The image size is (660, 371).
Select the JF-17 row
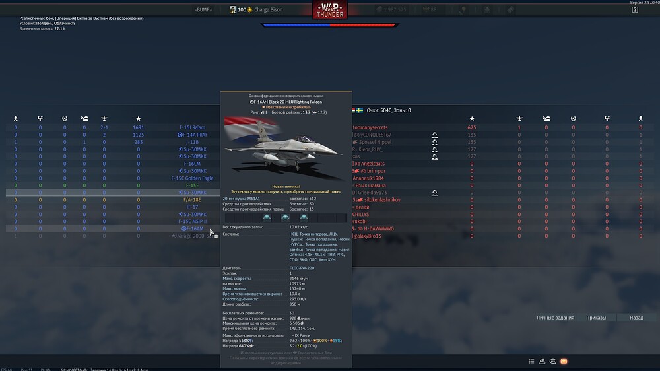(113, 207)
